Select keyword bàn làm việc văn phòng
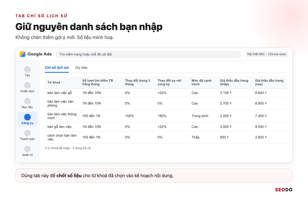The height and width of the screenshot is (198, 308). pos(61,103)
